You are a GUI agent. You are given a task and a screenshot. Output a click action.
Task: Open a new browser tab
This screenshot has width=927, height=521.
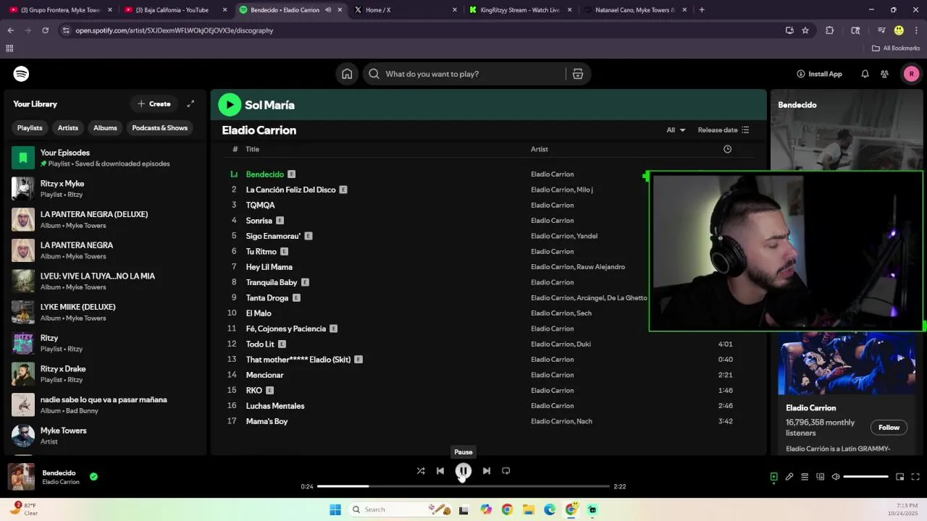[702, 10]
